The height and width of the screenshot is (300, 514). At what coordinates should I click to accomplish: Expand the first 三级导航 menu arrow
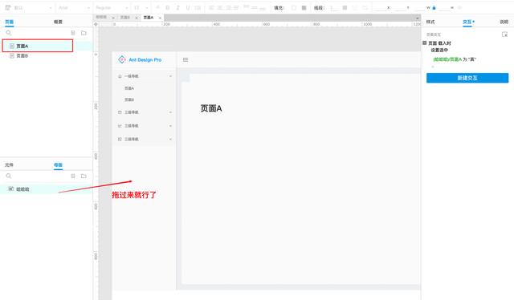pos(170,112)
